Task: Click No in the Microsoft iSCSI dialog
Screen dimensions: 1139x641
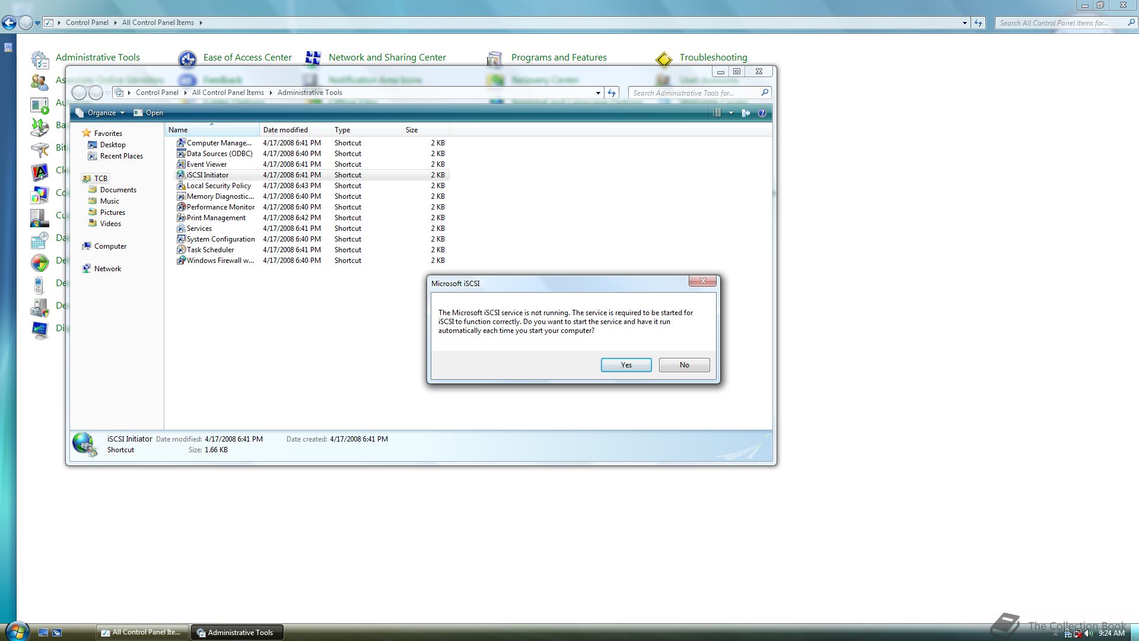Action: point(684,365)
